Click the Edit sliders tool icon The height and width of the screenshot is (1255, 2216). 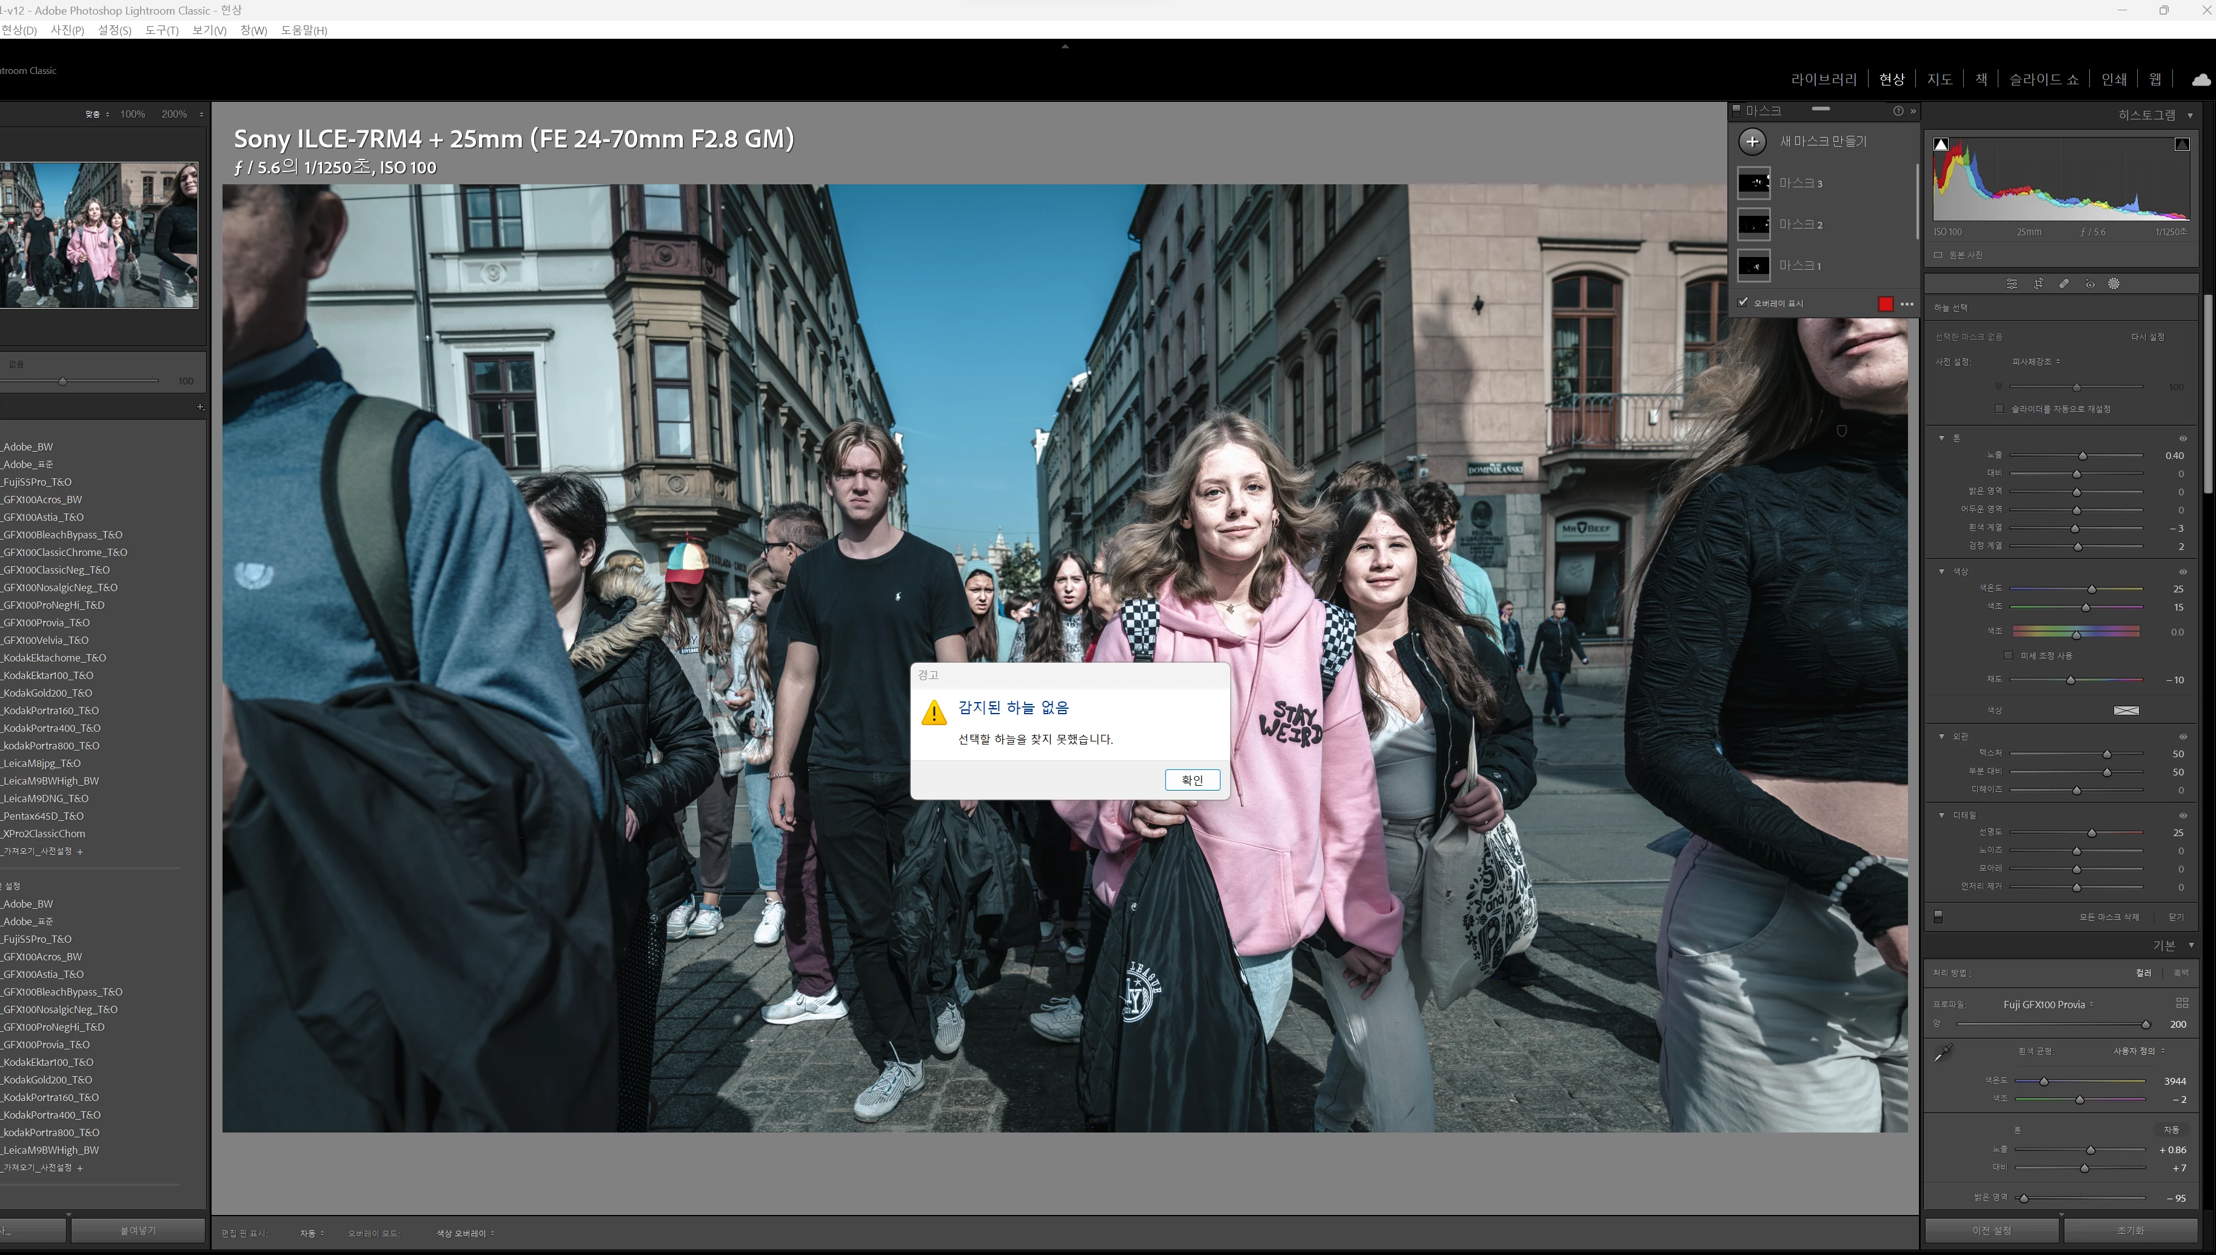[x=2012, y=284]
